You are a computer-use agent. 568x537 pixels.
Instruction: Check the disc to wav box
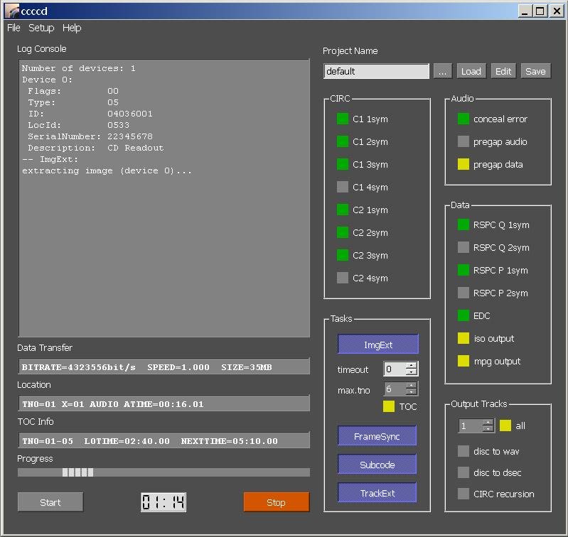pyautogui.click(x=463, y=451)
